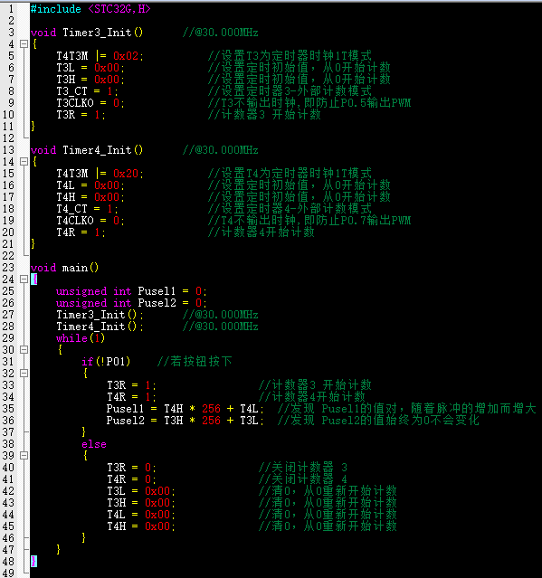The width and height of the screenshot is (542, 578).
Task: Click 'T3H = 0x00;' on line 43
Action: pyautogui.click(x=141, y=503)
